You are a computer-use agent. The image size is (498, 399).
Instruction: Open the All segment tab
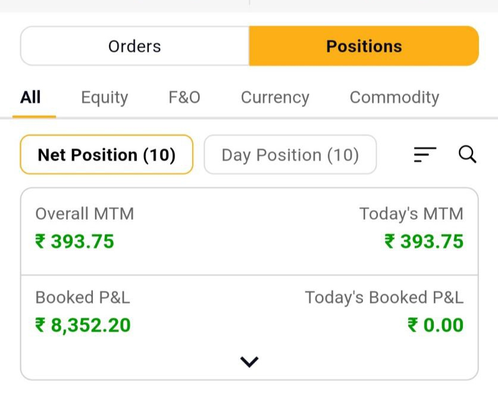click(30, 97)
